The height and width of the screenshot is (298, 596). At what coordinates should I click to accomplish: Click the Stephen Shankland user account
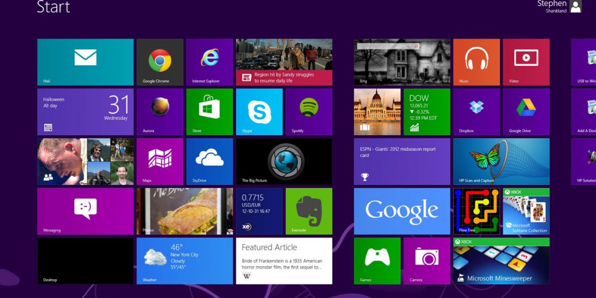pyautogui.click(x=559, y=6)
